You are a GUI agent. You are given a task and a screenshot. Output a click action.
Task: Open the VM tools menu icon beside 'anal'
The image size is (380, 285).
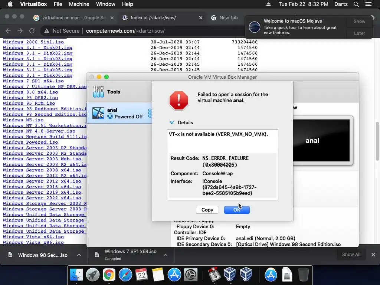(x=150, y=113)
